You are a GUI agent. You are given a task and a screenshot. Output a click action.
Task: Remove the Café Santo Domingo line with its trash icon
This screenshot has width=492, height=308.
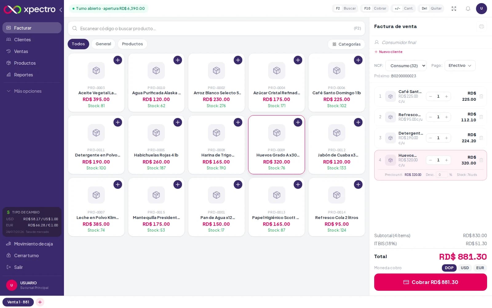pos(481,96)
